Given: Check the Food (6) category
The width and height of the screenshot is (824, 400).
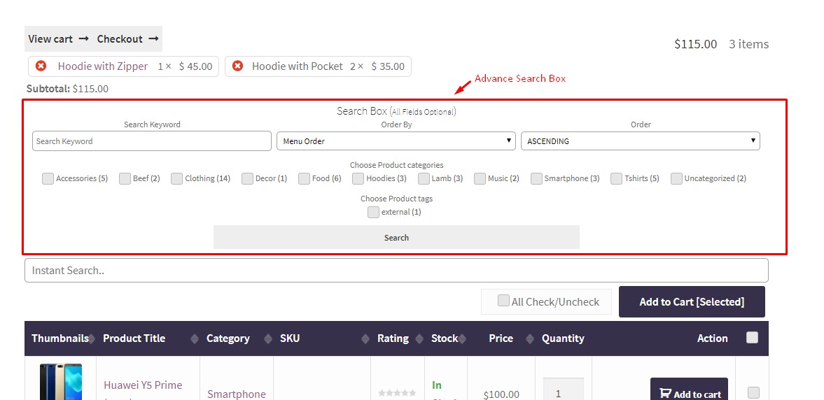Looking at the screenshot, I should click(304, 178).
